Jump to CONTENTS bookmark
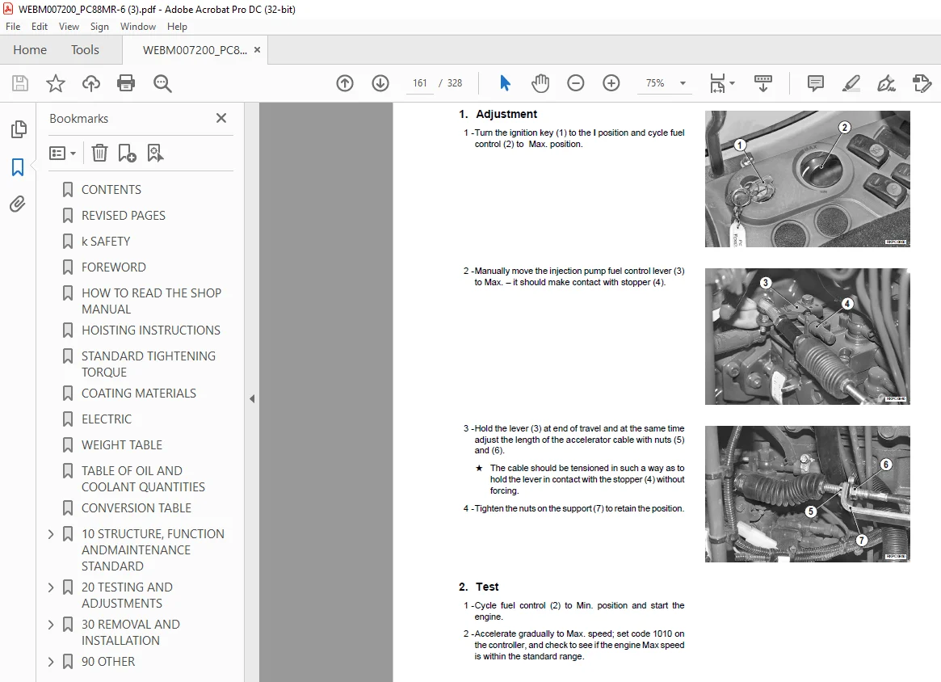 click(x=111, y=190)
